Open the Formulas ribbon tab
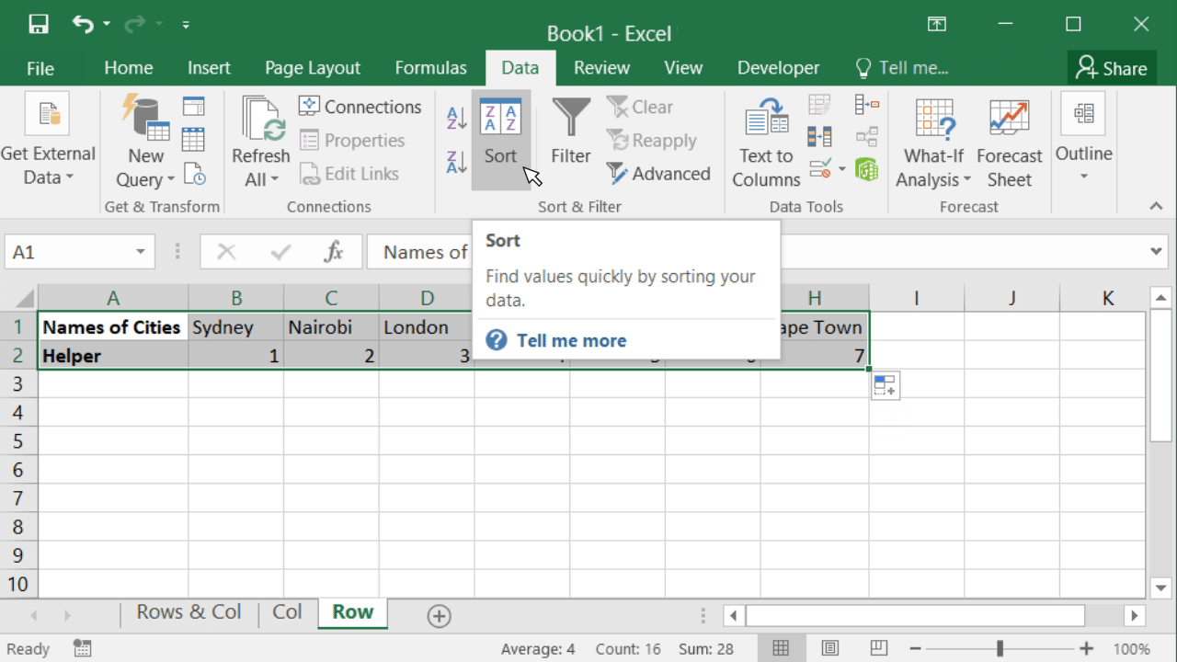Screen dimensions: 1177x662 click(x=430, y=68)
